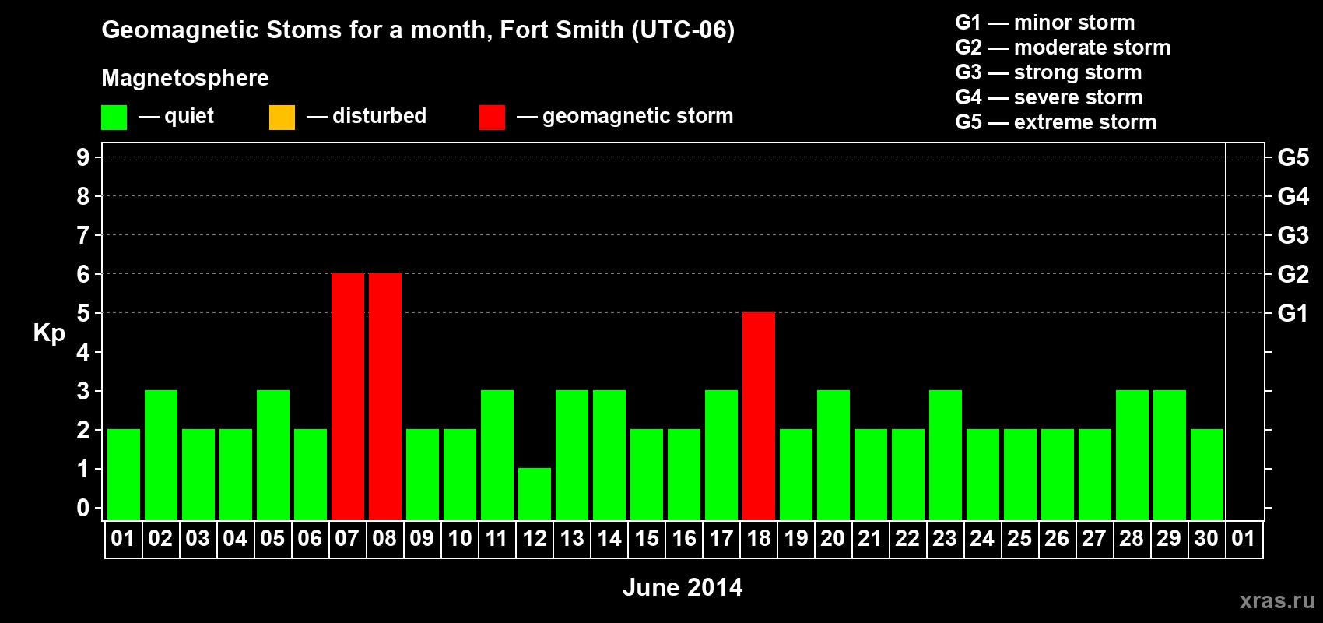Select the red bar for June 18

click(759, 416)
